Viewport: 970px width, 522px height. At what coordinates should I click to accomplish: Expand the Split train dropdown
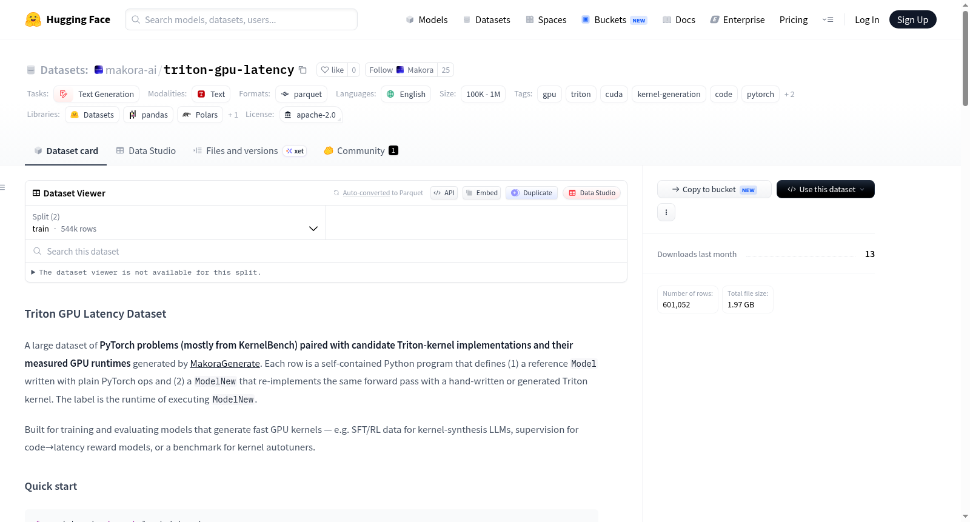pyautogui.click(x=175, y=223)
